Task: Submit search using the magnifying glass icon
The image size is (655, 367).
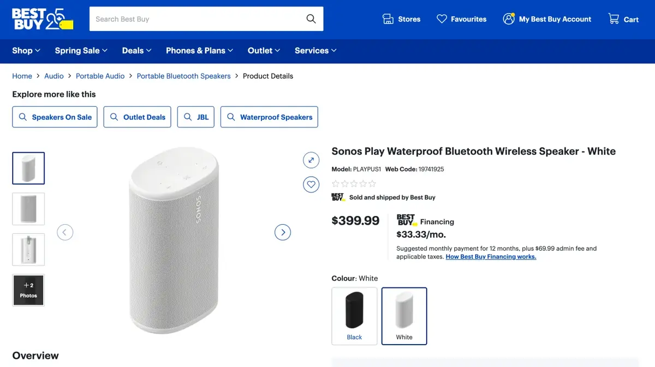Action: 311,19
